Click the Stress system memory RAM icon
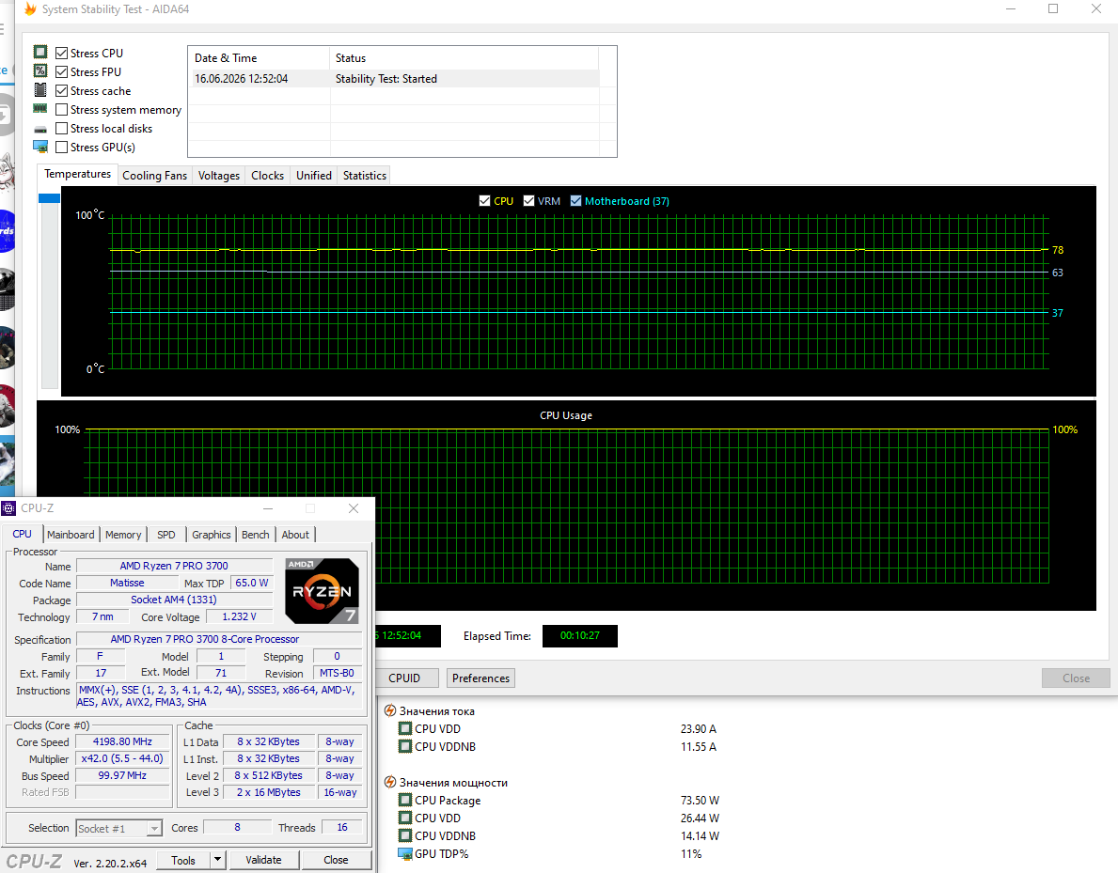1118x873 pixels. pyautogui.click(x=40, y=109)
